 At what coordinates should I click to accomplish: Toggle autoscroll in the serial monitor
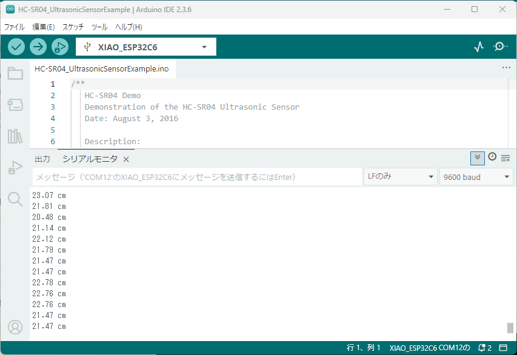[478, 158]
